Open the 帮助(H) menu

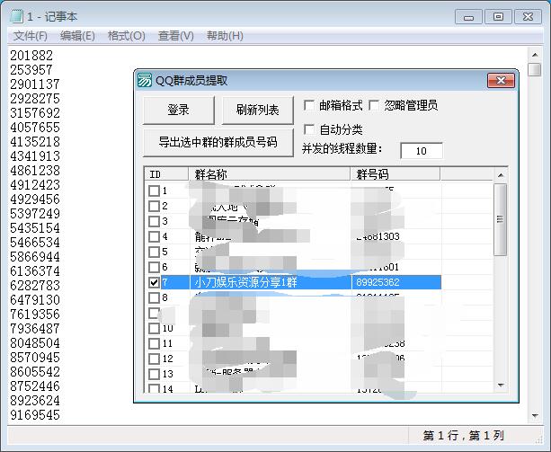(x=225, y=36)
